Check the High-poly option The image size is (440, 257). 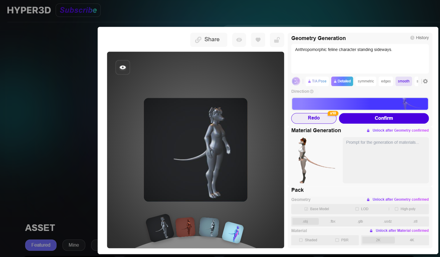pos(396,209)
